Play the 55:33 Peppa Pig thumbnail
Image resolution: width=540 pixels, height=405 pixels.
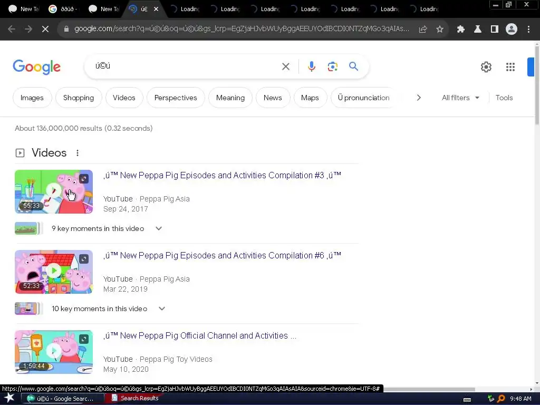click(x=54, y=191)
